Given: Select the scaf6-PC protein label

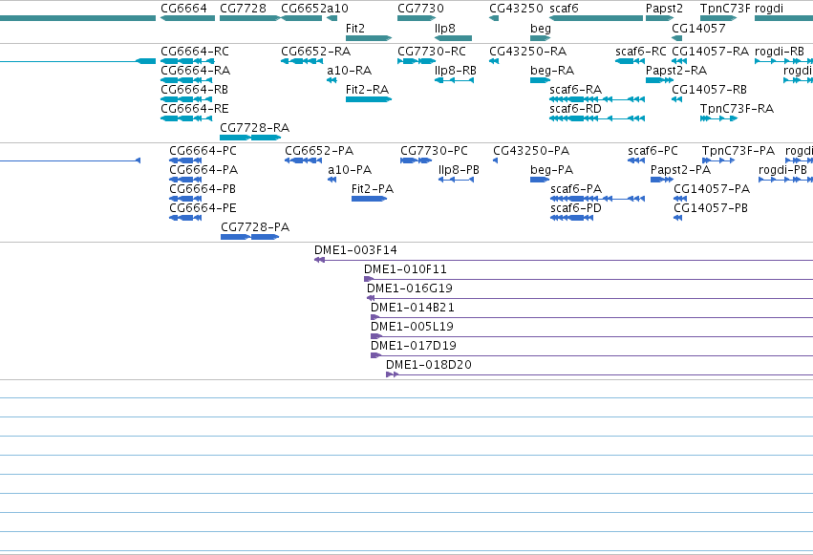Looking at the screenshot, I should tap(653, 151).
